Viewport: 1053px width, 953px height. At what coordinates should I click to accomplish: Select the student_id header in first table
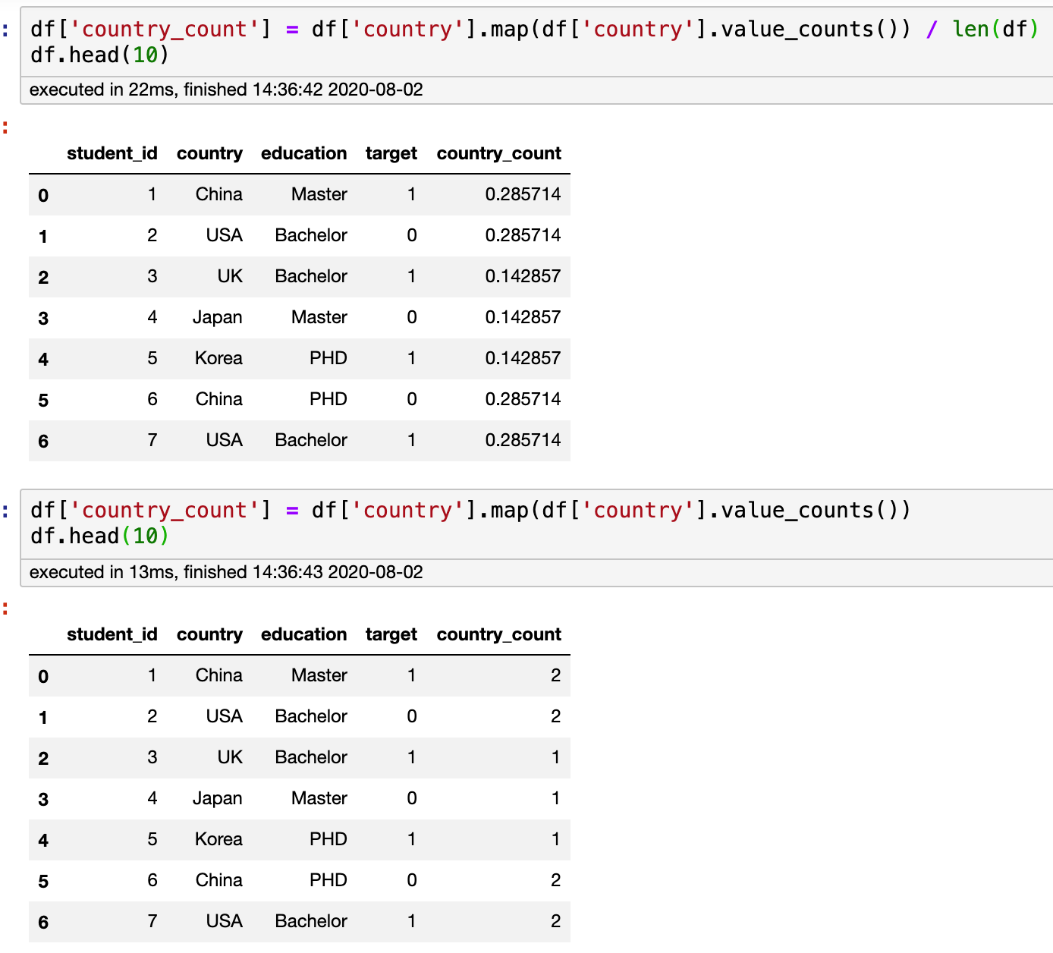[112, 153]
